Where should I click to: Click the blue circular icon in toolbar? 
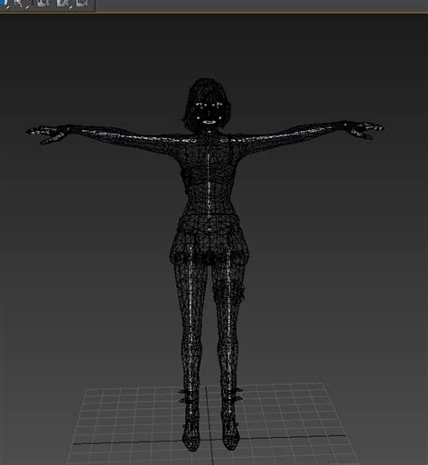click(x=3, y=3)
